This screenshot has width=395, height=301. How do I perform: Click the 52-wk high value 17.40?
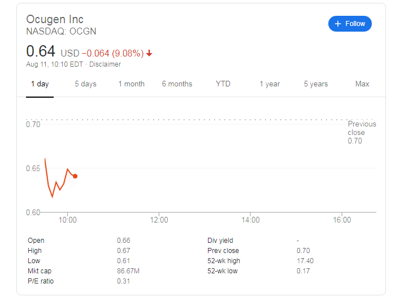click(x=305, y=261)
